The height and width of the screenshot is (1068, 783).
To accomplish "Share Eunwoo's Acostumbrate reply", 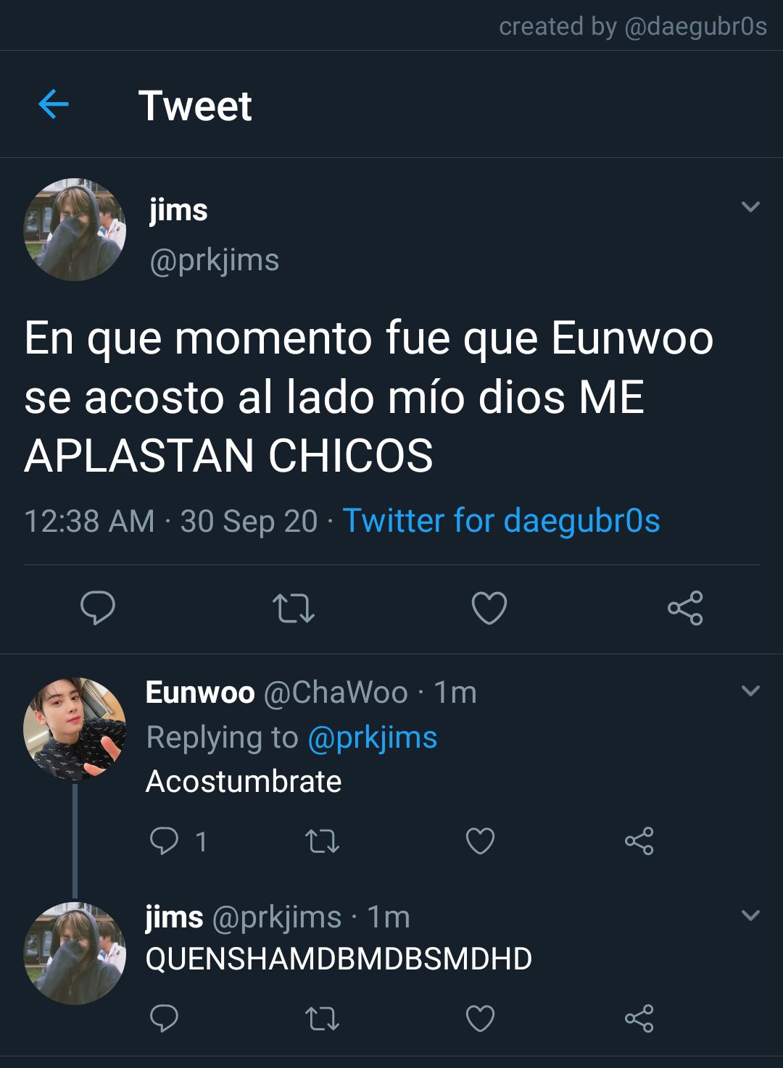I will pyautogui.click(x=639, y=841).
